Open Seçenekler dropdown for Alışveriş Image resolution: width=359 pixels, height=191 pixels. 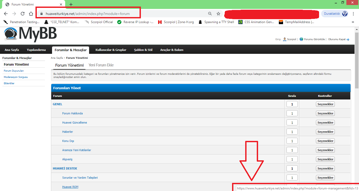[325, 159]
